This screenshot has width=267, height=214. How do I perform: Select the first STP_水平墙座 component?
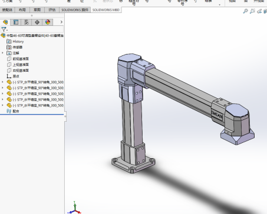[38, 82]
